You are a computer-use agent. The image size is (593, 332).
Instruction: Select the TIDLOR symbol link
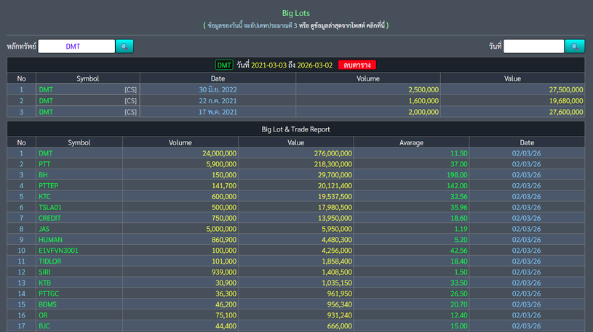pyautogui.click(x=49, y=261)
